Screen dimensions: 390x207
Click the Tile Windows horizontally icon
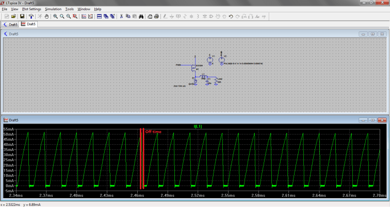click(100, 16)
